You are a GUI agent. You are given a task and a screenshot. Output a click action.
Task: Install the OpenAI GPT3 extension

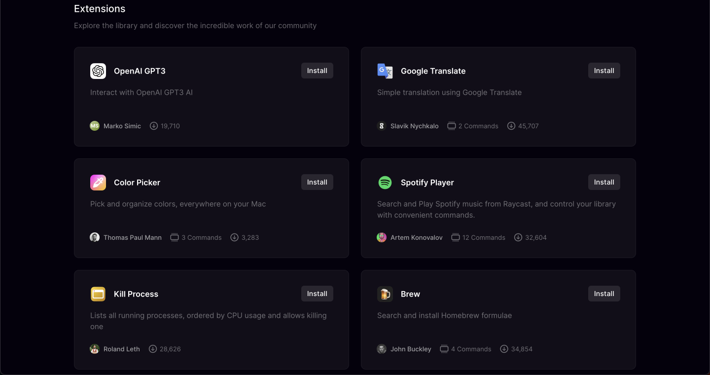coord(317,71)
